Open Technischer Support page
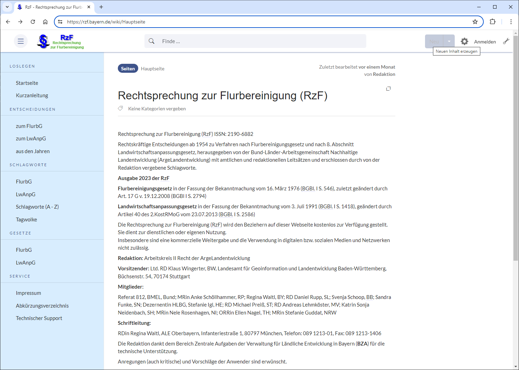This screenshot has width=519, height=370. point(39,318)
